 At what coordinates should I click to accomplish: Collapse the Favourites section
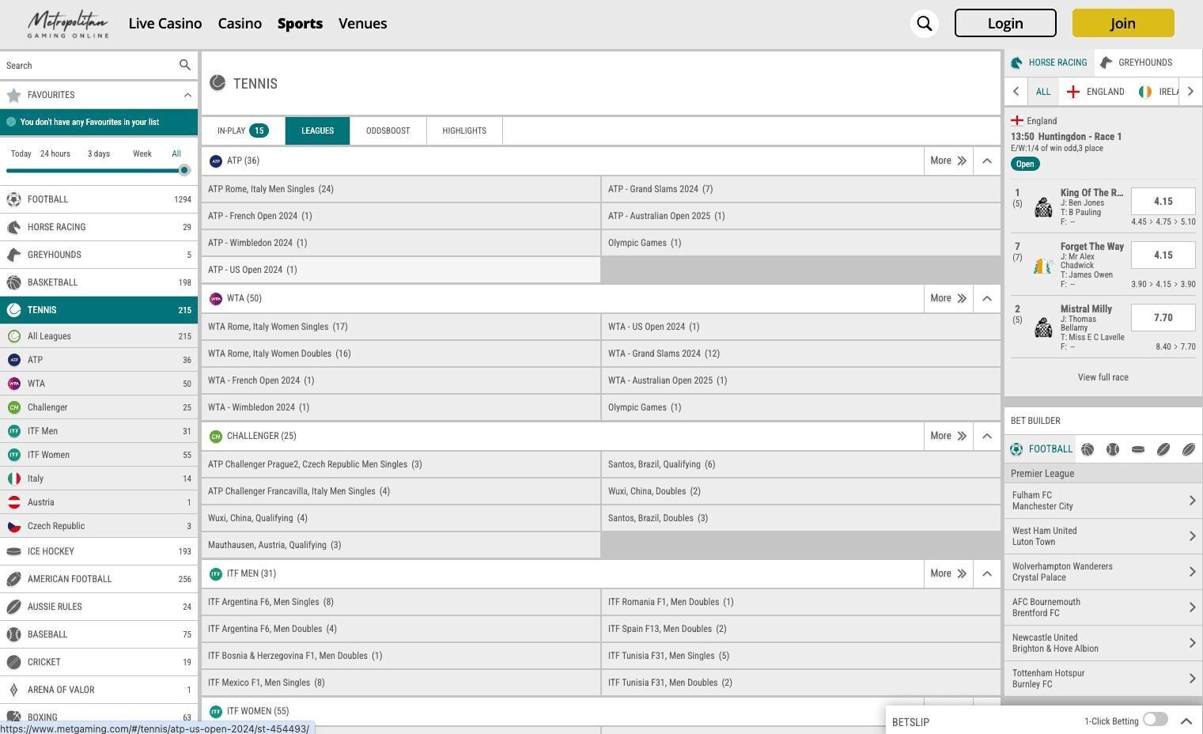(x=187, y=95)
